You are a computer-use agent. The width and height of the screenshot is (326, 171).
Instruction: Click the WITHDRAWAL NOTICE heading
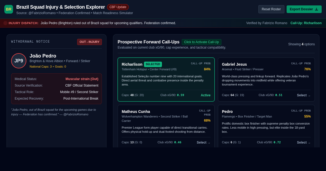click(x=30, y=42)
